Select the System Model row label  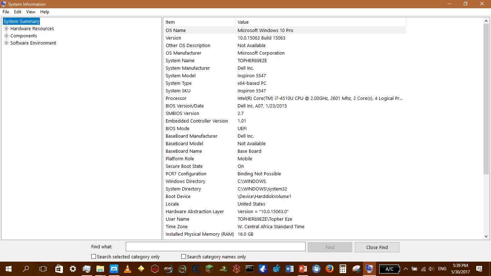pyautogui.click(x=181, y=76)
